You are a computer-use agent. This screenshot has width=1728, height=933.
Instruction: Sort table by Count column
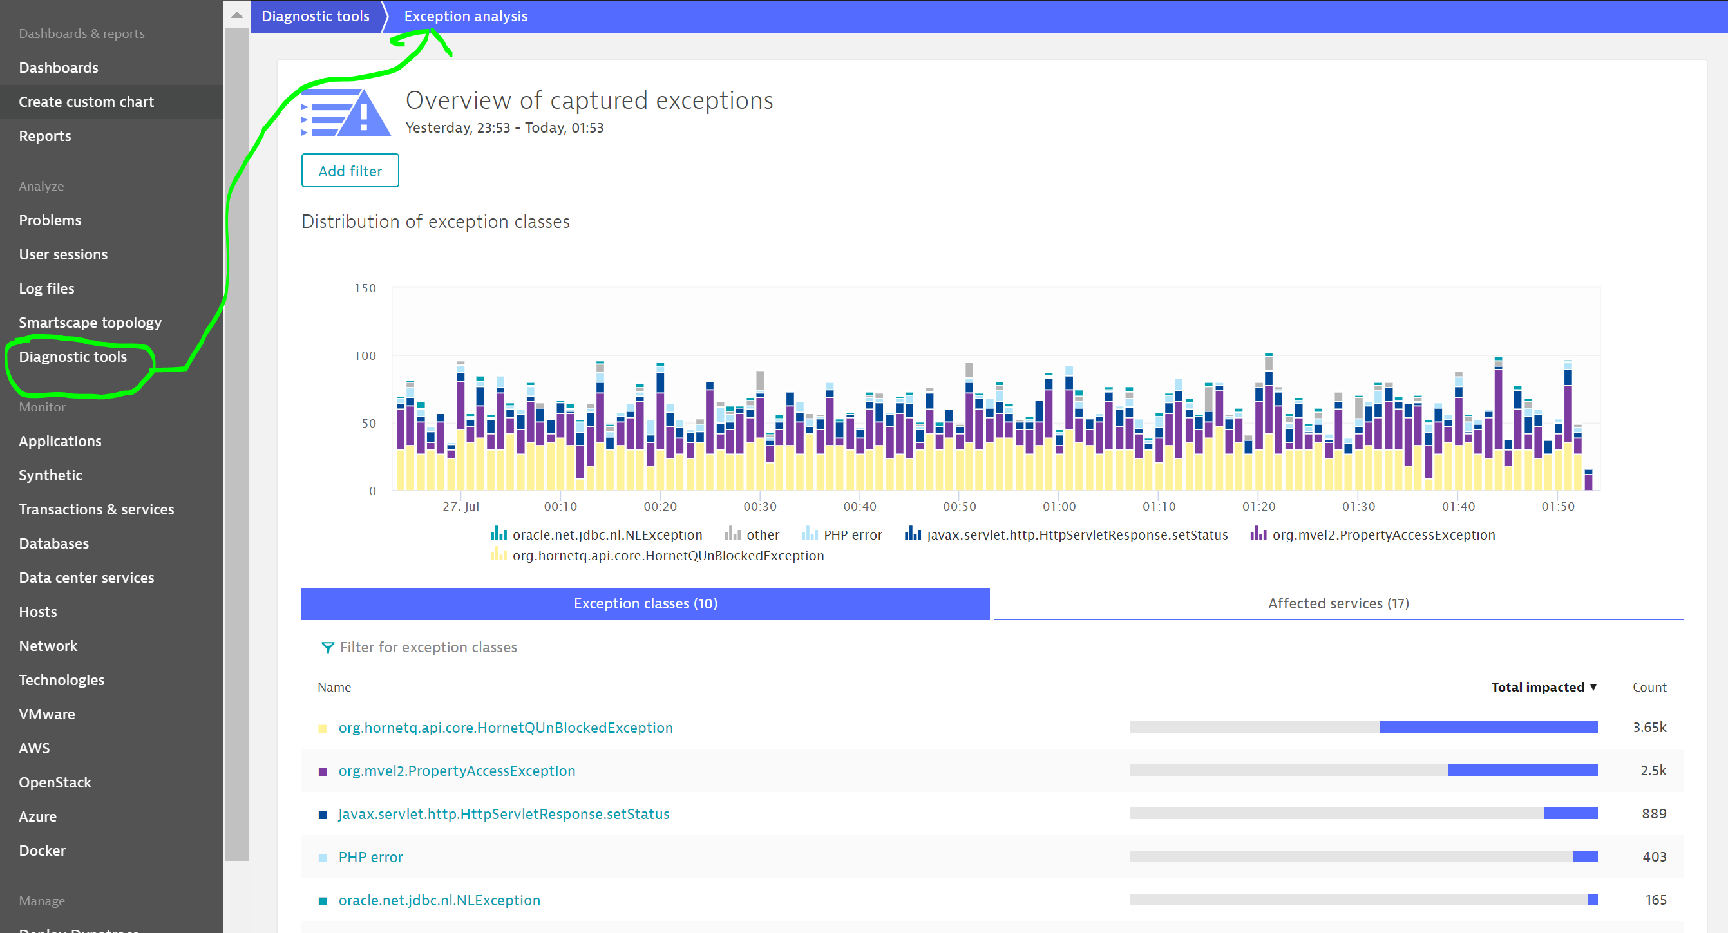point(1649,687)
